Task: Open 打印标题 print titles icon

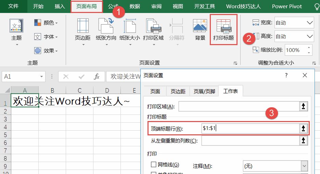Action: [x=223, y=26]
